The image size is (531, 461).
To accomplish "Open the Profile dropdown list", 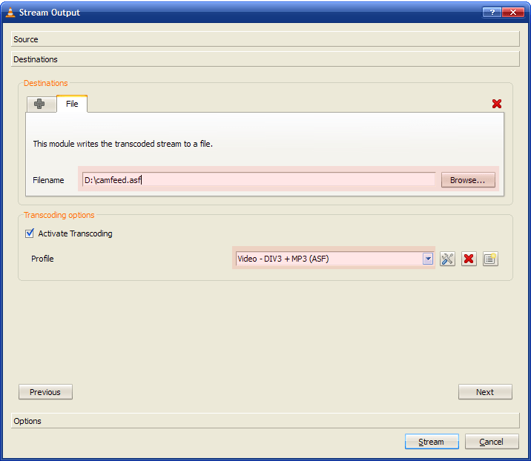I will [x=428, y=259].
